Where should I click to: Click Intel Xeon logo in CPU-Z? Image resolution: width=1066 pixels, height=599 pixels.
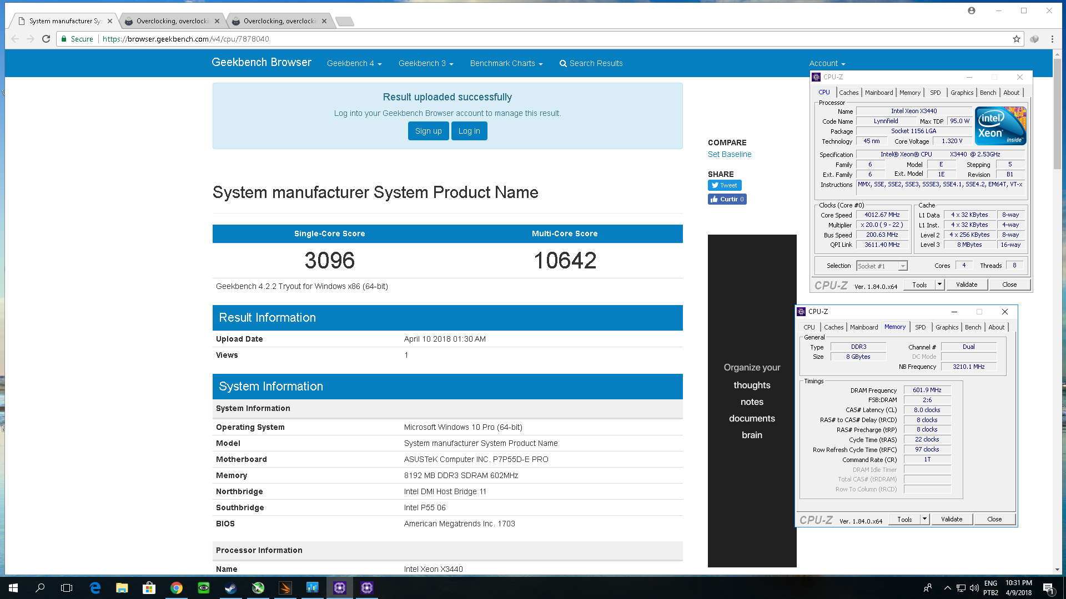tap(1000, 126)
